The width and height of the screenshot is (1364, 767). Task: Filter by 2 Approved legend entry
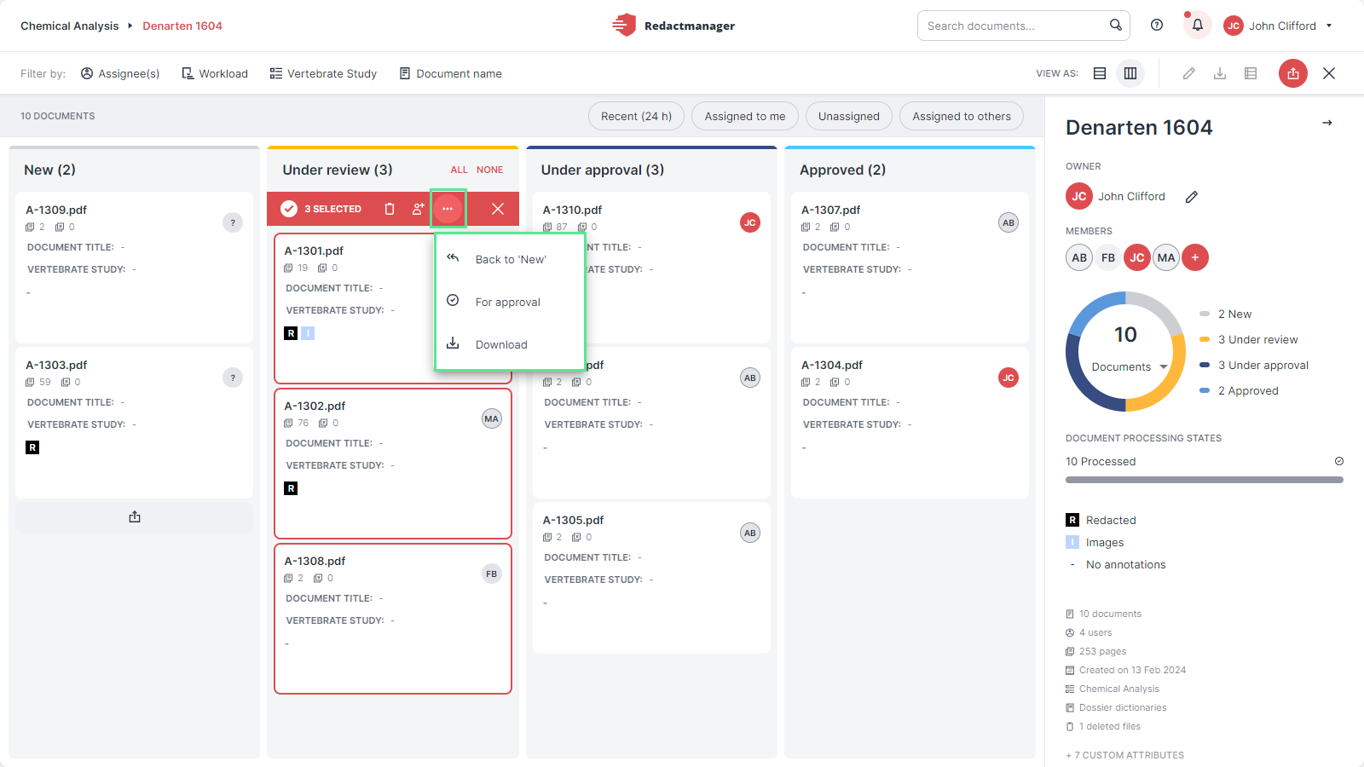[x=1239, y=390]
